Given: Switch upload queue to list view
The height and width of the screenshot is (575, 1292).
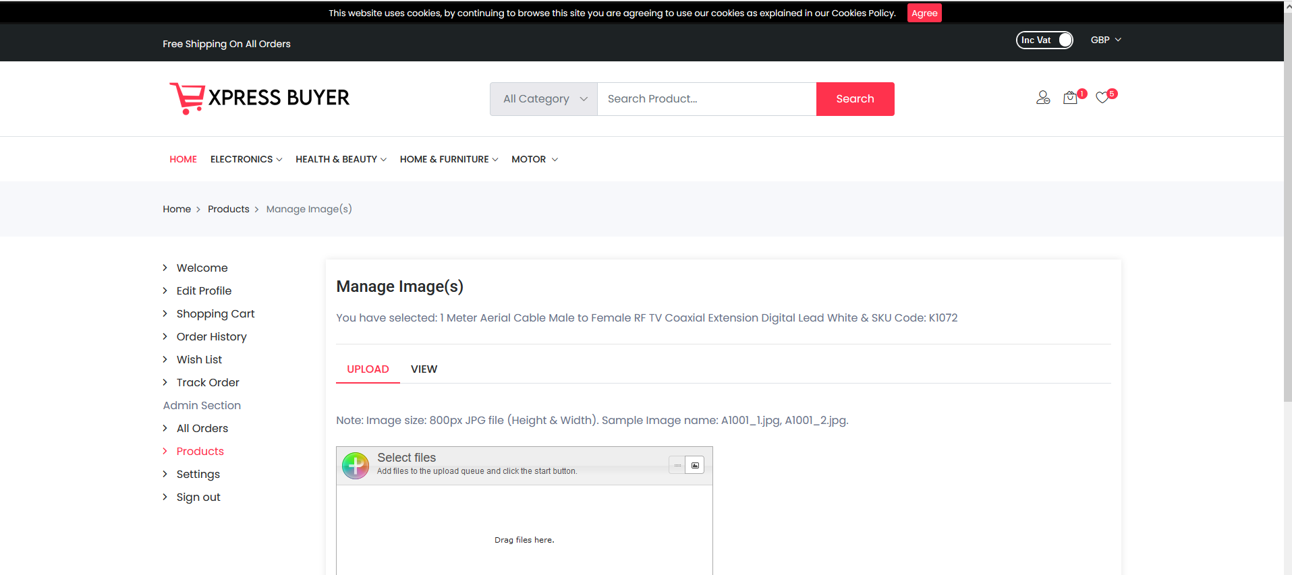Looking at the screenshot, I should (677, 465).
